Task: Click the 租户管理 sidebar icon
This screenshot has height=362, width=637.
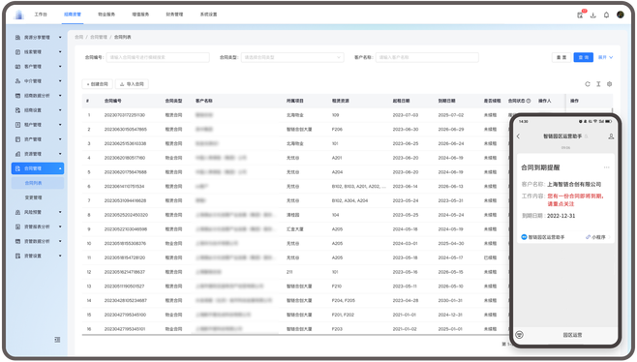Action: (17, 125)
